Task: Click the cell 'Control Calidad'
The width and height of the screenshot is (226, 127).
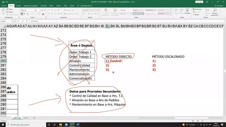Action: point(82,65)
